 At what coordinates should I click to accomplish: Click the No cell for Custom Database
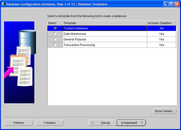162,29
